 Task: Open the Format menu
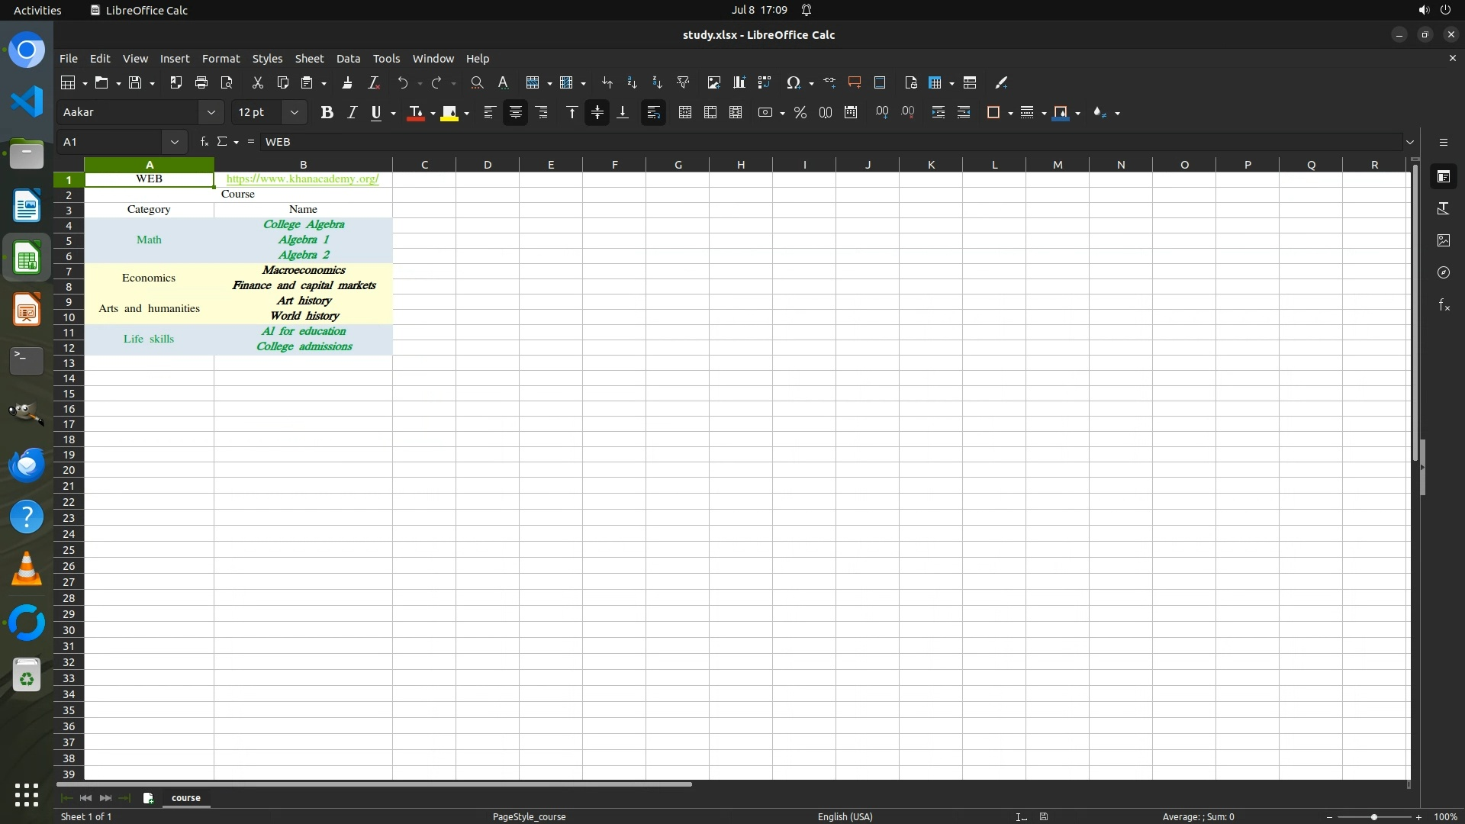point(221,59)
